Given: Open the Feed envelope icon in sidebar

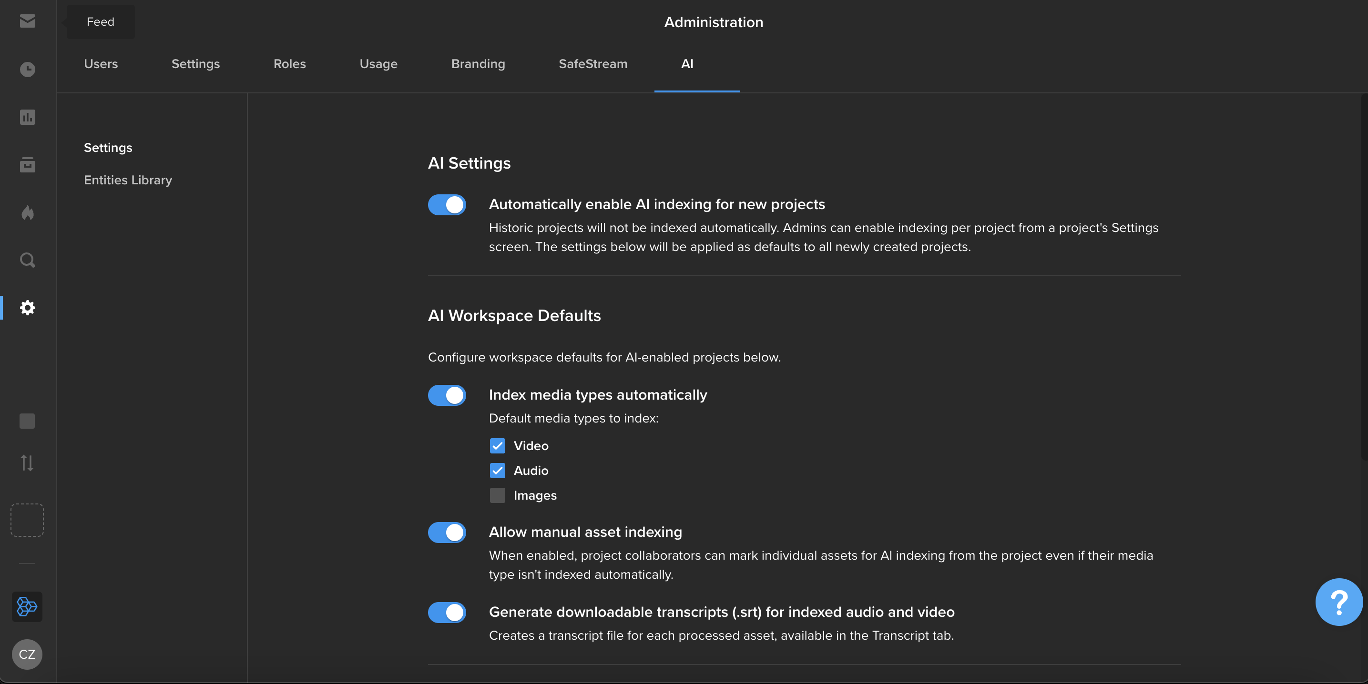Looking at the screenshot, I should pyautogui.click(x=27, y=21).
